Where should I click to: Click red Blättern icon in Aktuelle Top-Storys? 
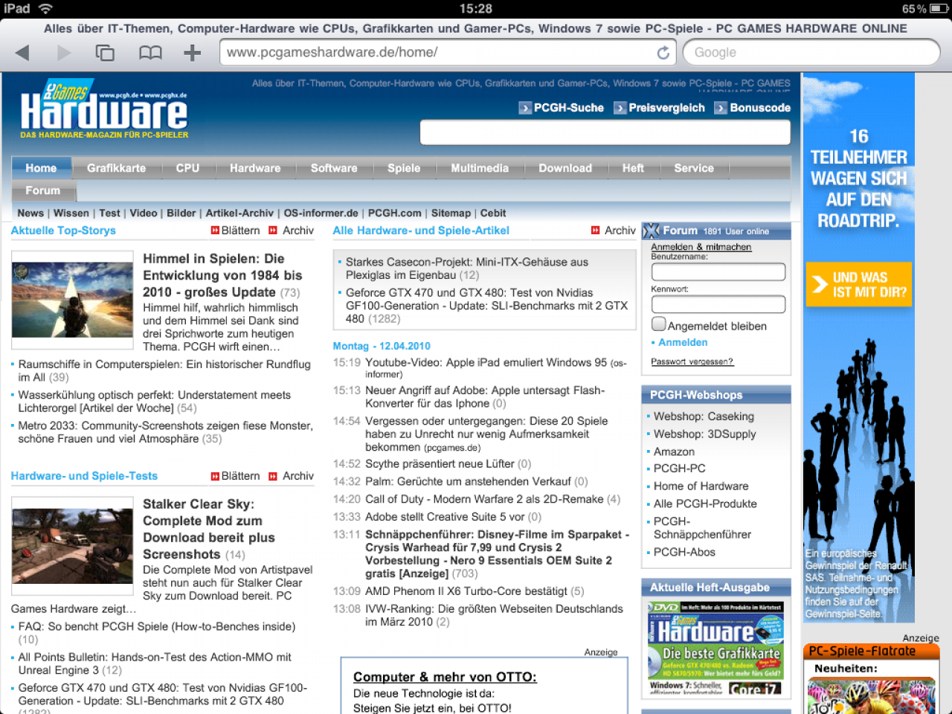pyautogui.click(x=215, y=231)
